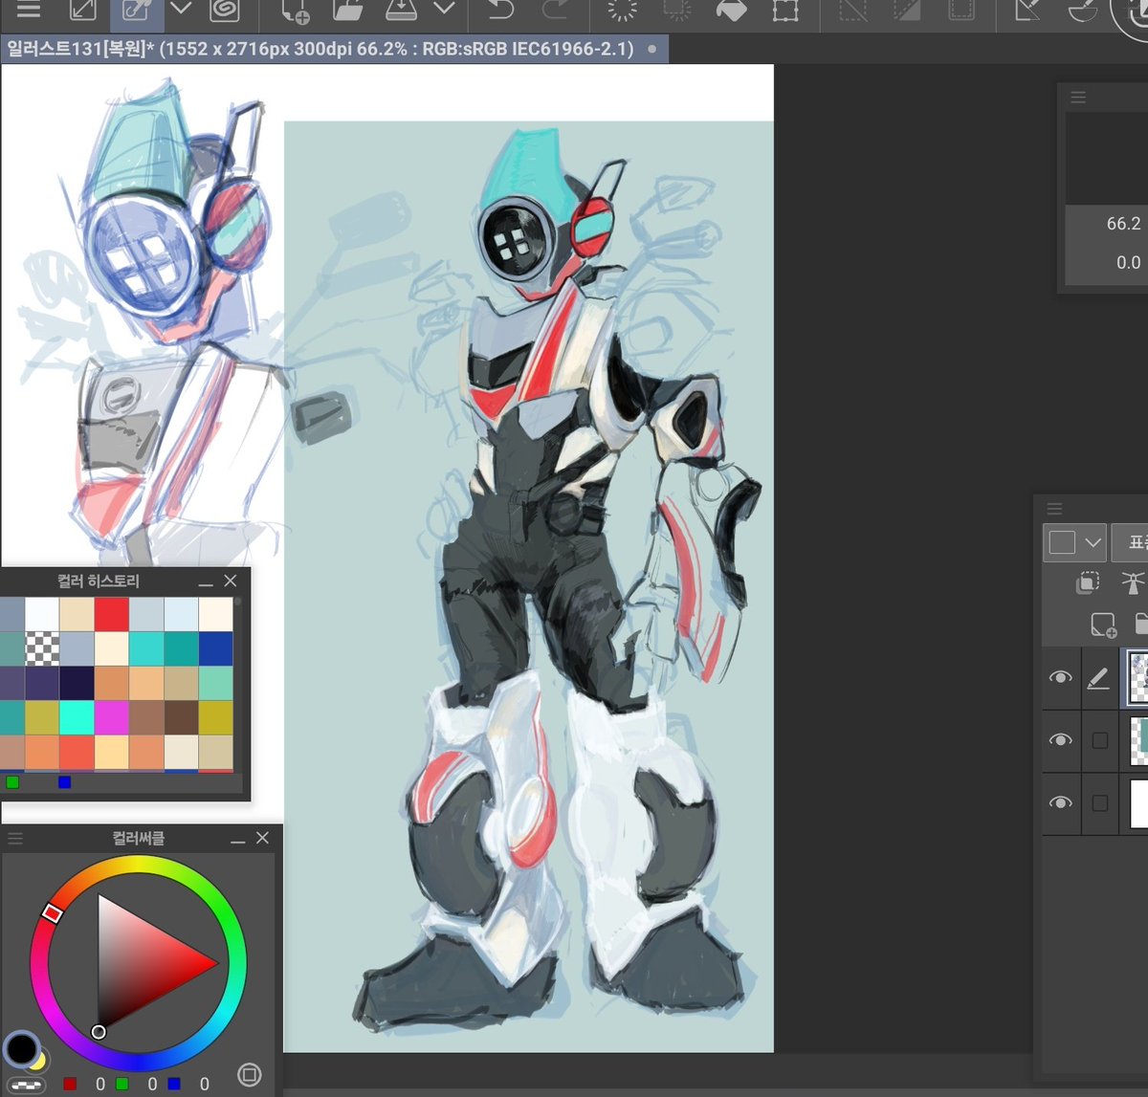This screenshot has height=1097, width=1148.
Task: Pick the brown swatch in color history
Action: [181, 717]
